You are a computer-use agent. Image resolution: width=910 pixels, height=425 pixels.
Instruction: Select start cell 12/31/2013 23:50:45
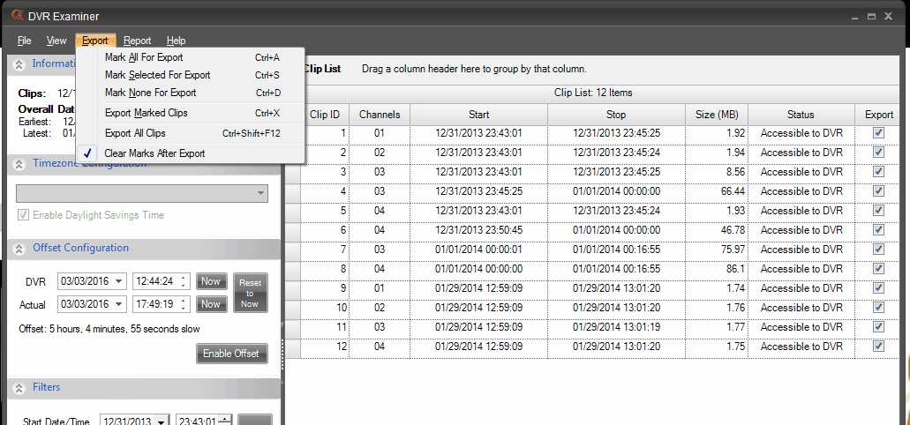[478, 230]
